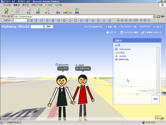This screenshot has height=125, width=166.
Task: Toggle the サウンド sound mute control
Action: [x=111, y=32]
